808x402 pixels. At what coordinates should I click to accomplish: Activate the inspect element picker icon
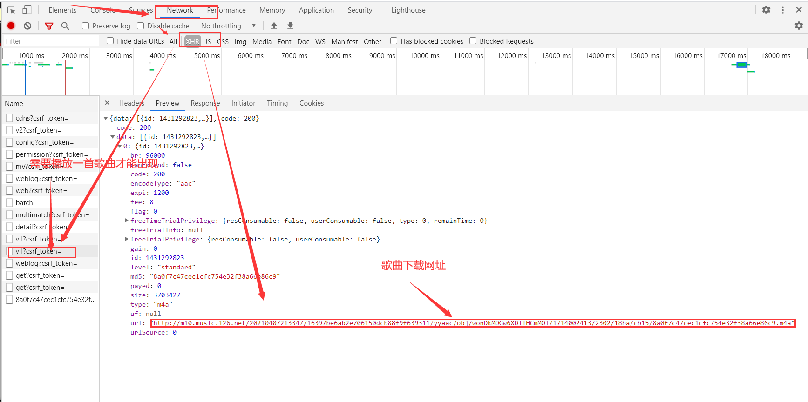point(12,10)
